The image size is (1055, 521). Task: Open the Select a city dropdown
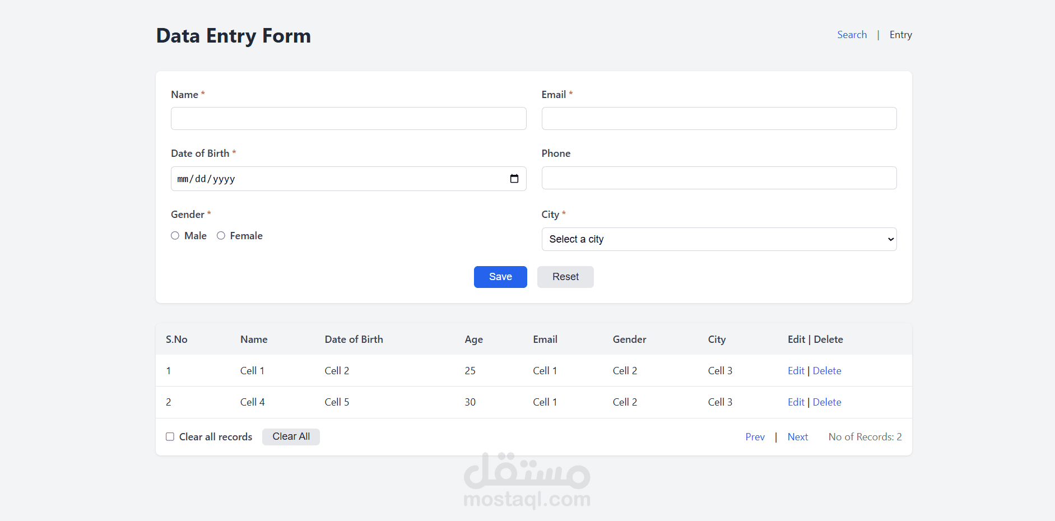click(719, 239)
